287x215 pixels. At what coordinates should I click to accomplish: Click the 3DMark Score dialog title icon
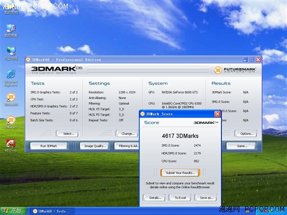tap(142, 114)
